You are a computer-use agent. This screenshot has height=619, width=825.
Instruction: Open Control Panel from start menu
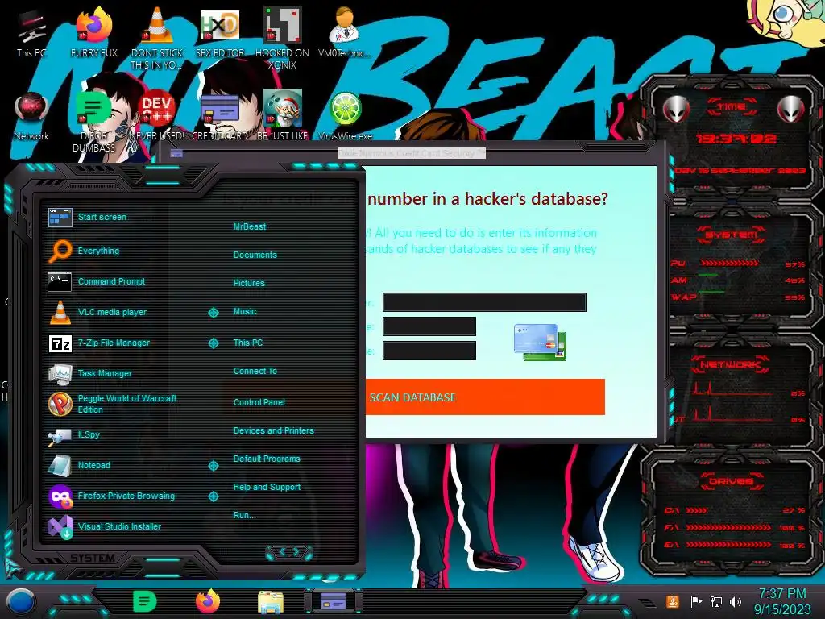click(259, 402)
